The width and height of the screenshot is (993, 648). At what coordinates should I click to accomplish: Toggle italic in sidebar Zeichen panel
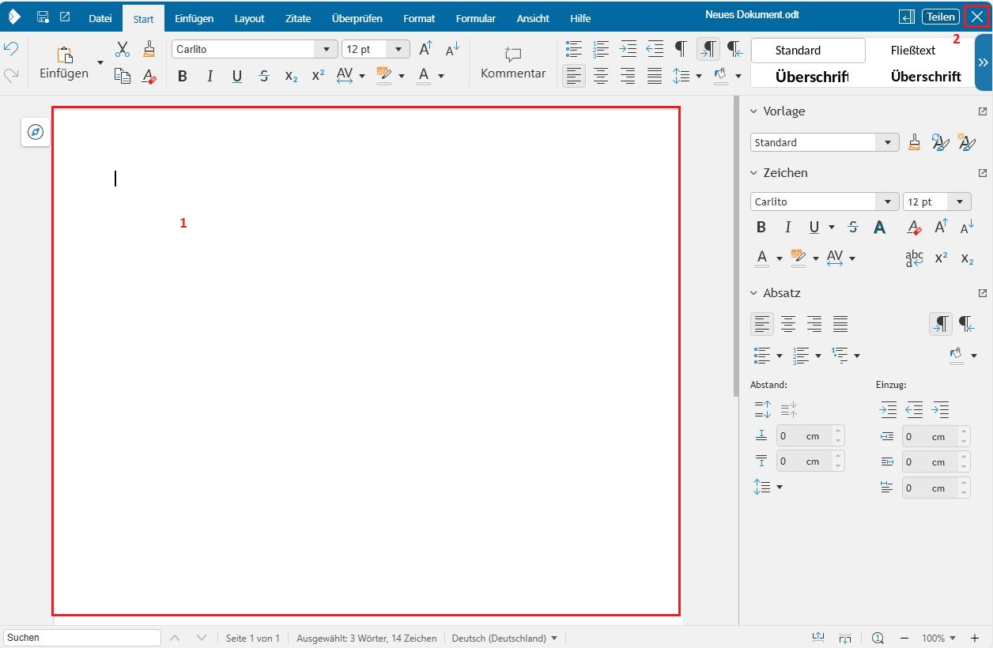click(787, 228)
